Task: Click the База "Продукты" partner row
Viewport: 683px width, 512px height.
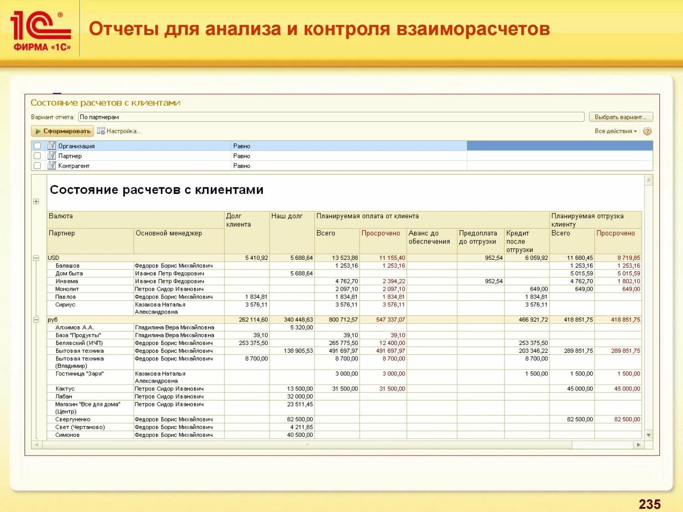Action: coord(344,335)
